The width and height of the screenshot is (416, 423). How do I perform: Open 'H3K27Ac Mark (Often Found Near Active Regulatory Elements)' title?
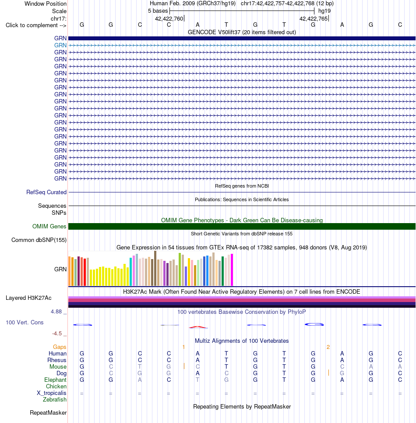point(242,291)
